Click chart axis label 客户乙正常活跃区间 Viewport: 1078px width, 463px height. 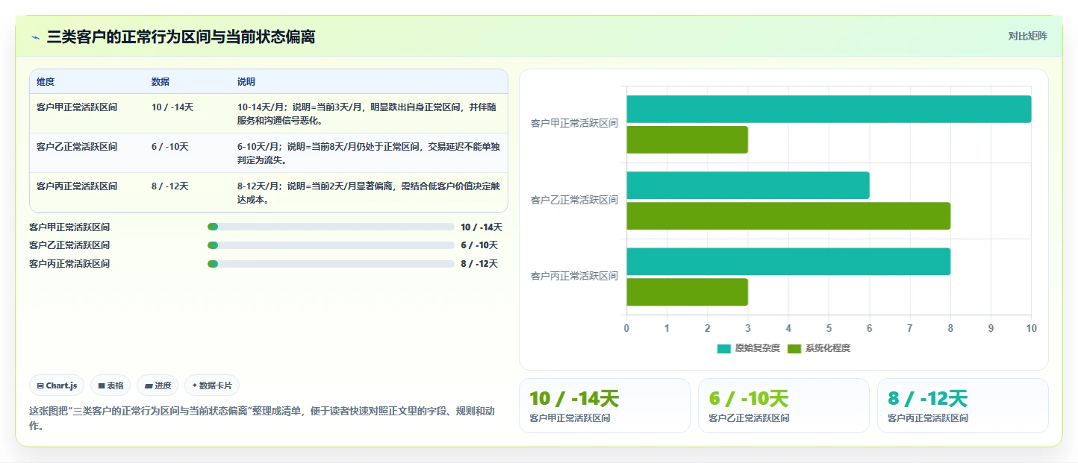click(574, 200)
